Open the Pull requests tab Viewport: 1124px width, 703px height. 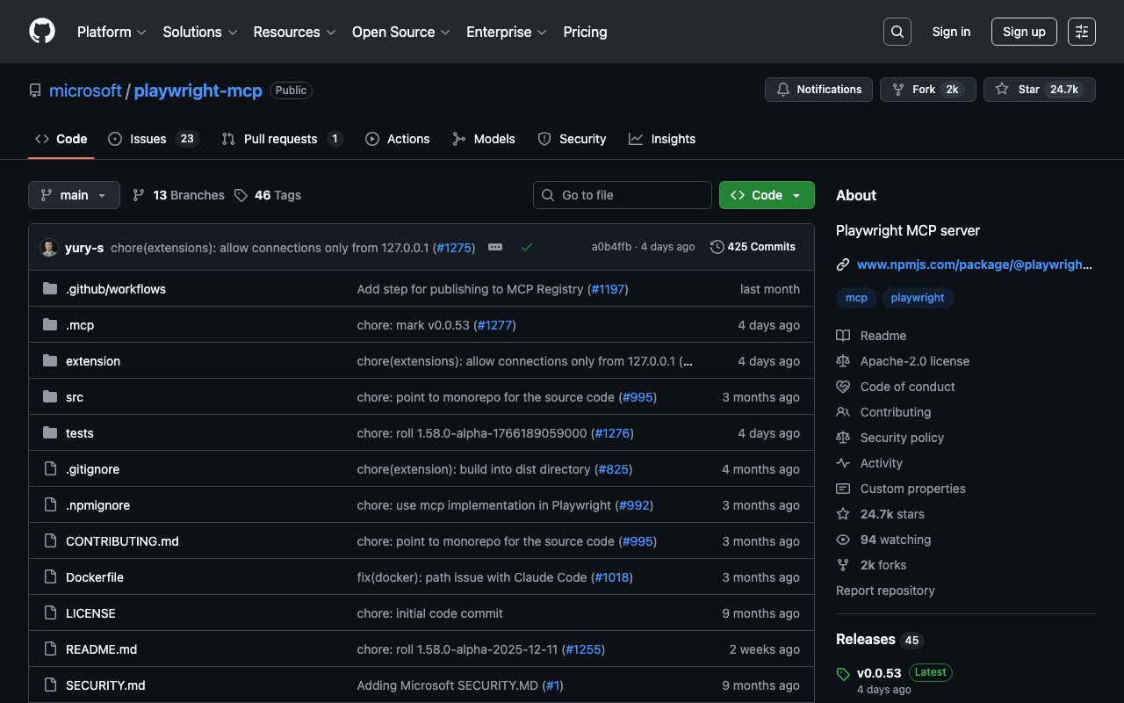coord(281,139)
